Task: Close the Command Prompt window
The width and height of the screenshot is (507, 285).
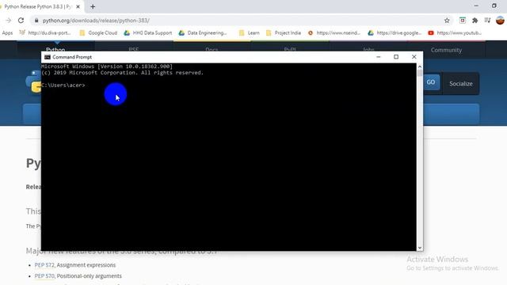Action: click(414, 57)
